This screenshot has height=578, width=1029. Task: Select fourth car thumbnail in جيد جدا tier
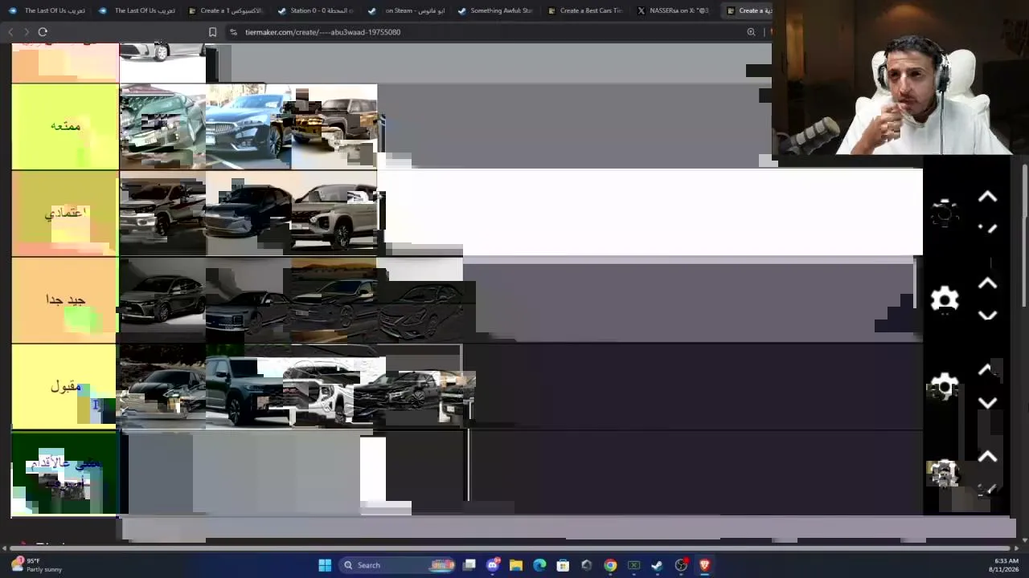(420, 300)
